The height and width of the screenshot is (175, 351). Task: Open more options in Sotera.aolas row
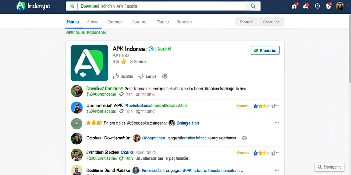coord(277,123)
